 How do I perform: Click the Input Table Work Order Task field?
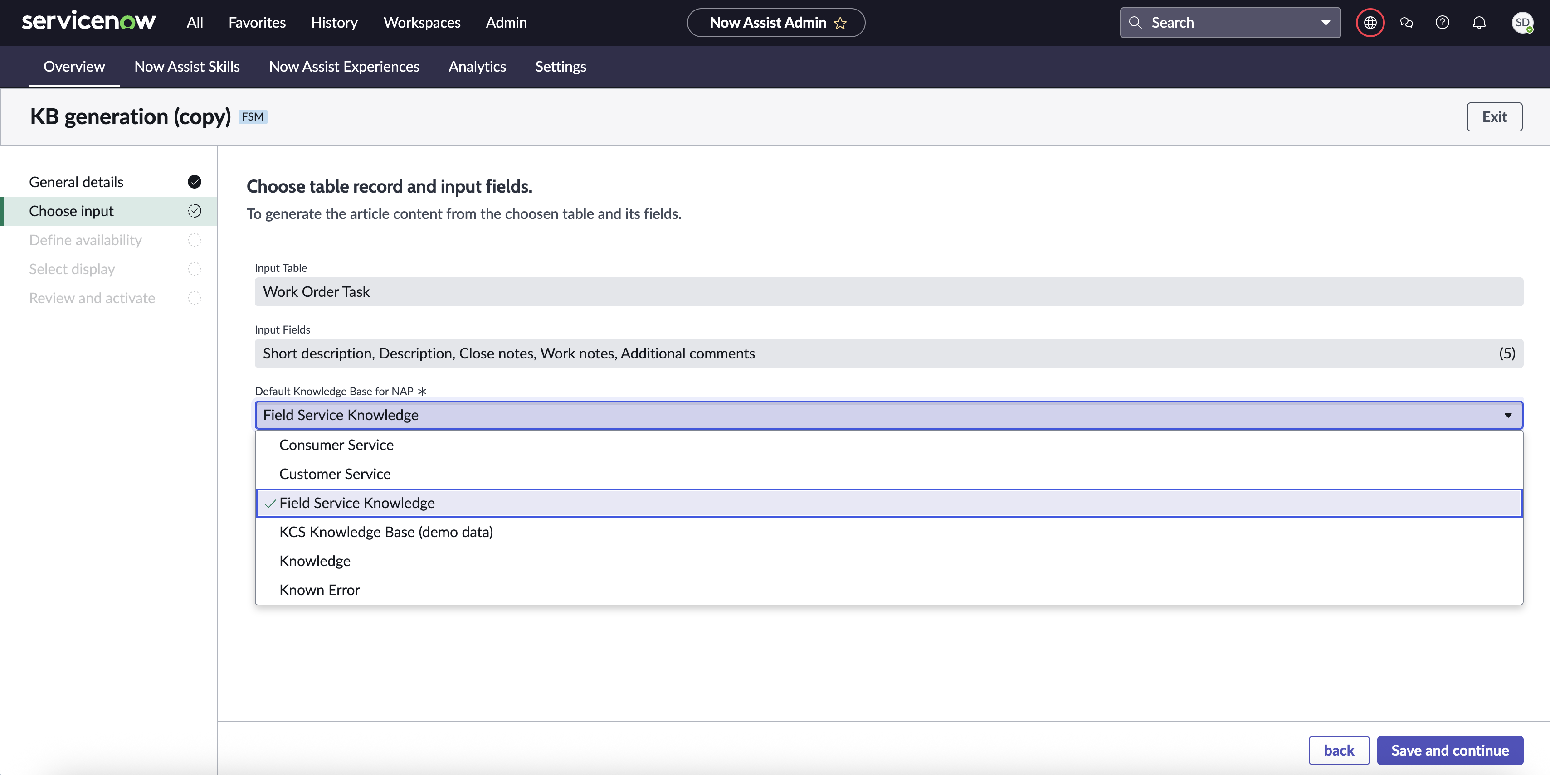point(889,291)
